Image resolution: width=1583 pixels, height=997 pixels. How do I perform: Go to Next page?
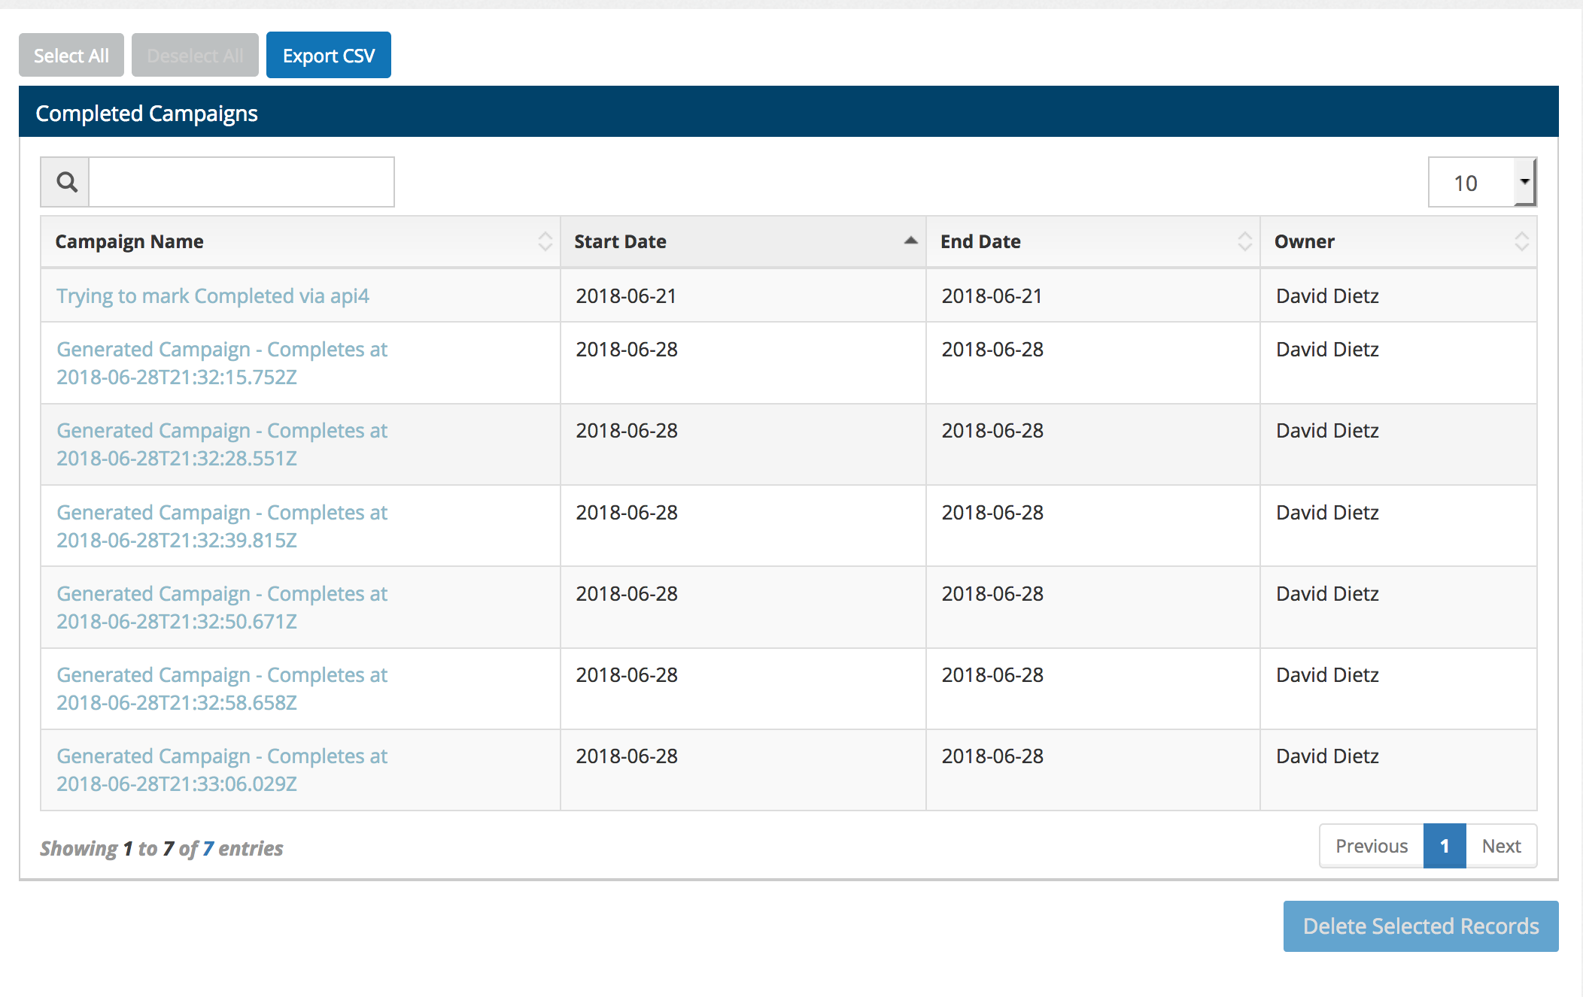1501,847
